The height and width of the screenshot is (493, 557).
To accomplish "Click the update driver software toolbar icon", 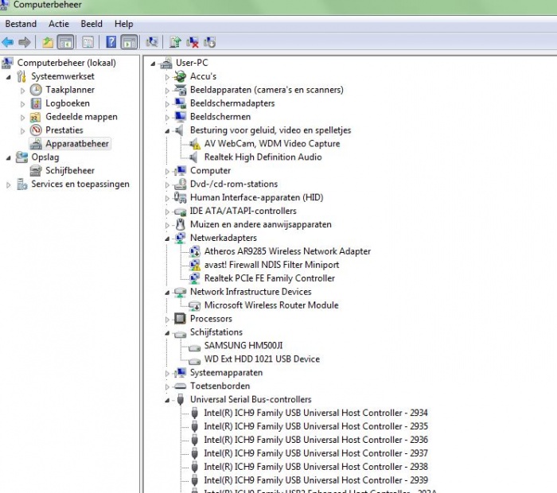I will click(x=175, y=42).
